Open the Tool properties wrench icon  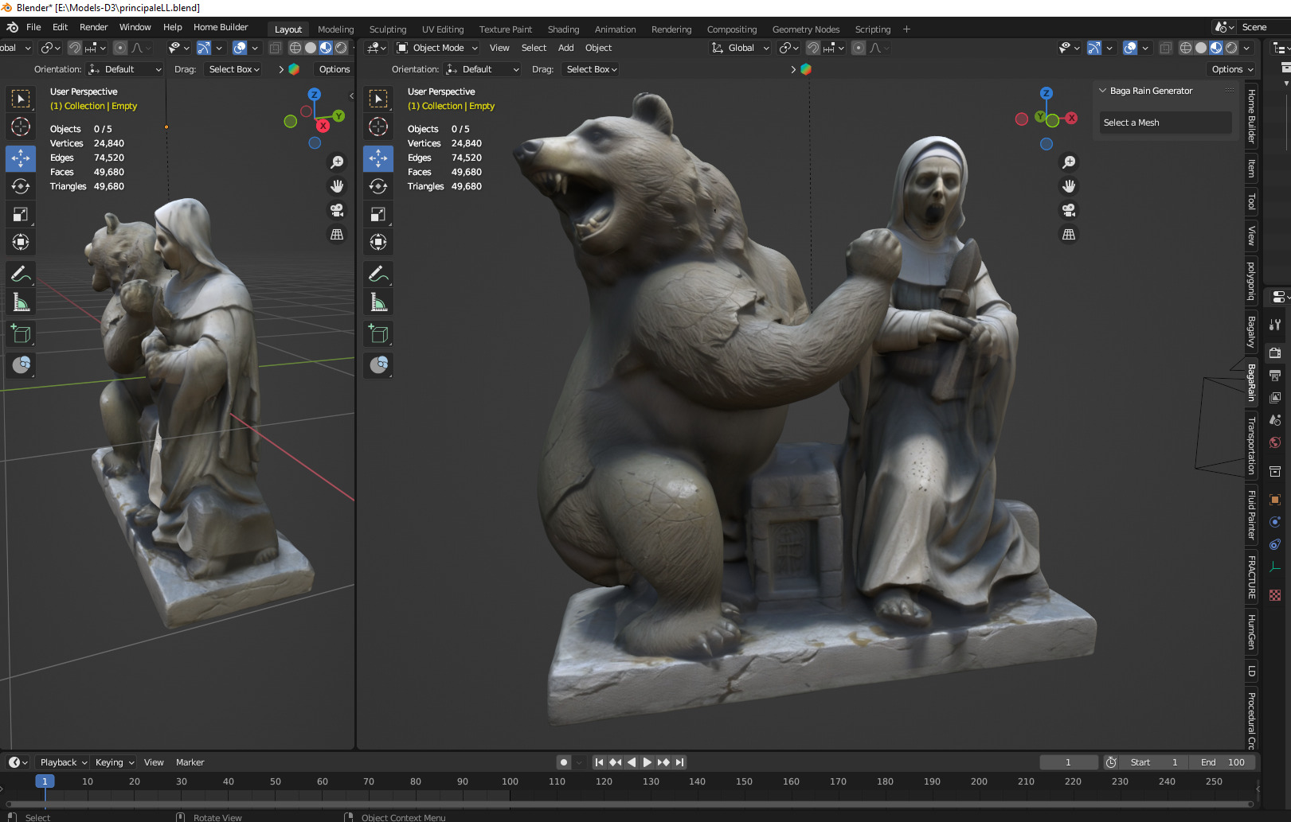tap(1275, 325)
